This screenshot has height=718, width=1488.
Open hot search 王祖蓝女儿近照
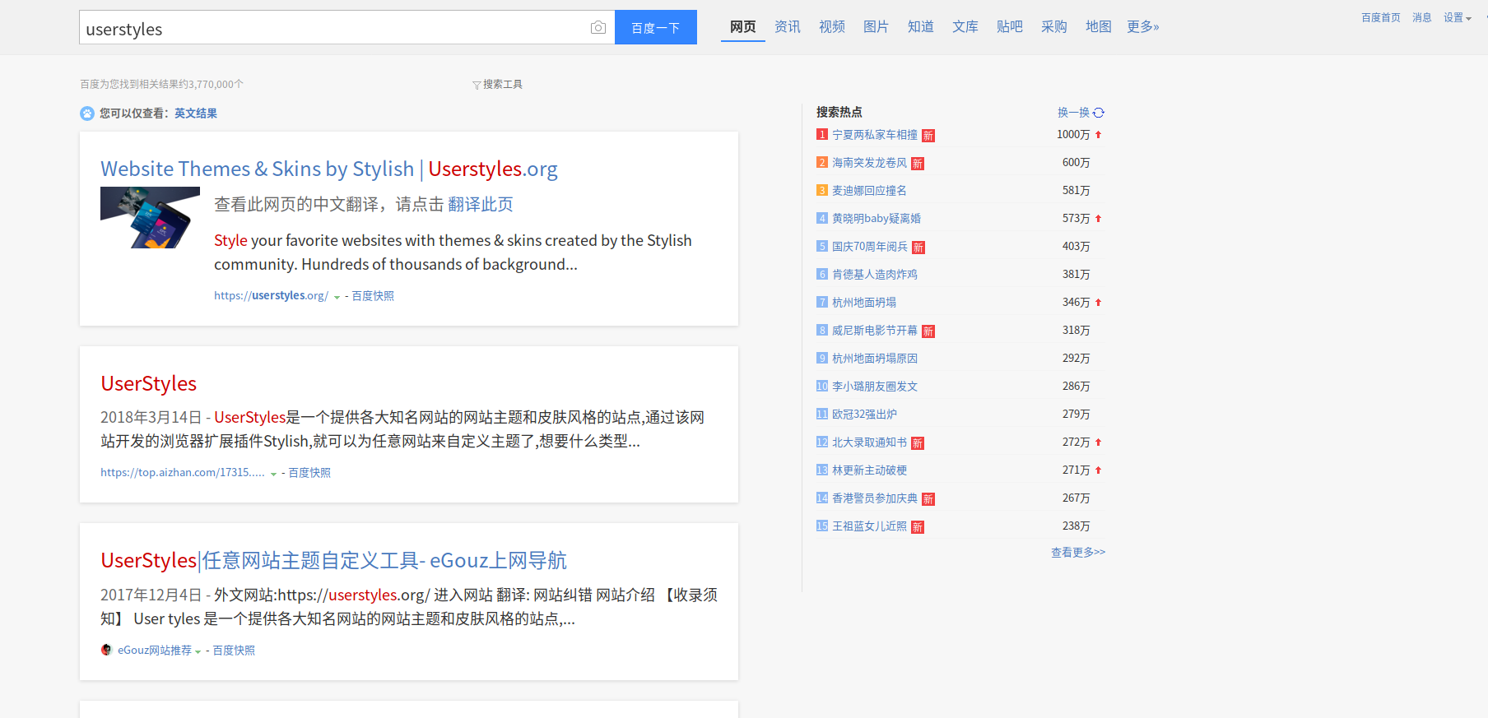869,526
